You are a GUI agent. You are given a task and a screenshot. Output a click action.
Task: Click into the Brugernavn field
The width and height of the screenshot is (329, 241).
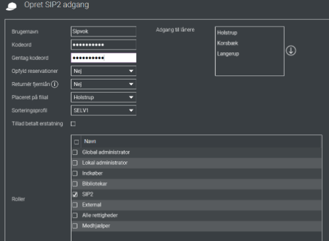[x=103, y=32]
